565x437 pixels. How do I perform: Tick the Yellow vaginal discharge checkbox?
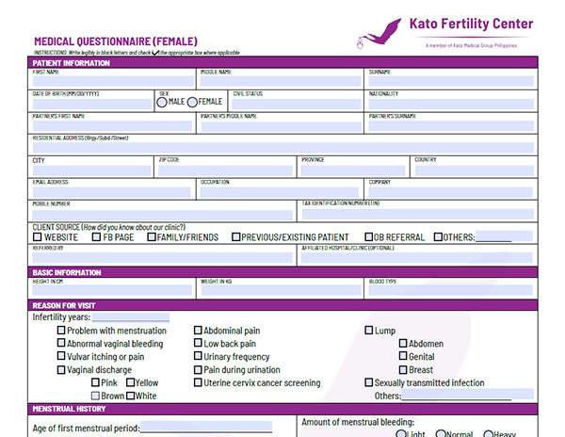click(x=129, y=383)
